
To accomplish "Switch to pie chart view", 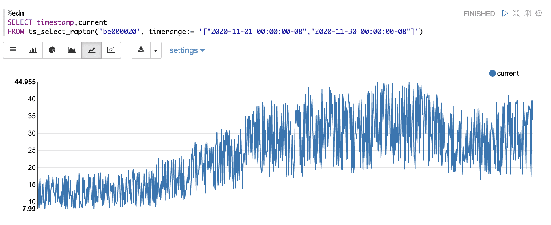I will [x=52, y=50].
